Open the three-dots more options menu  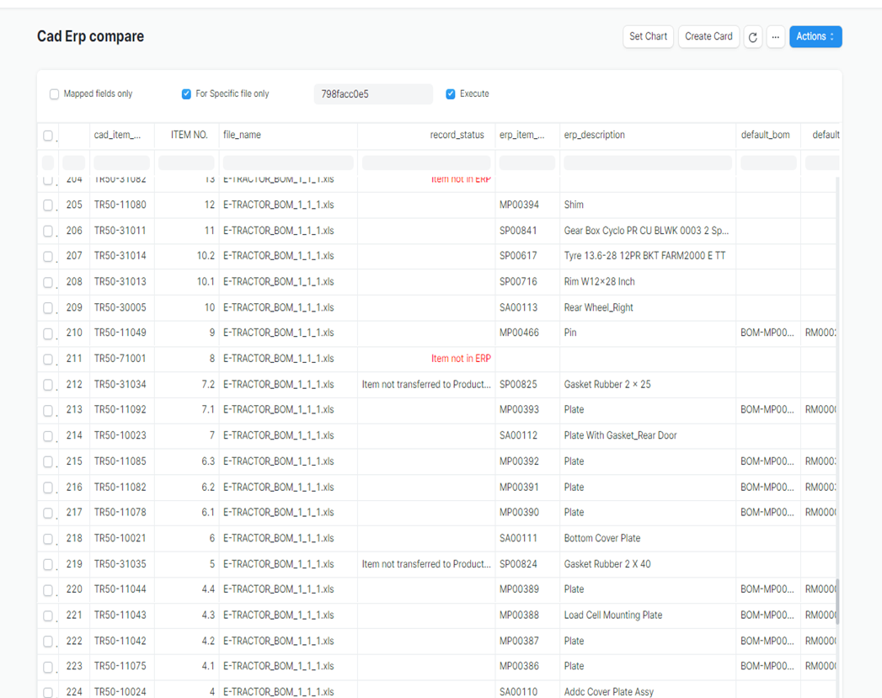[775, 37]
